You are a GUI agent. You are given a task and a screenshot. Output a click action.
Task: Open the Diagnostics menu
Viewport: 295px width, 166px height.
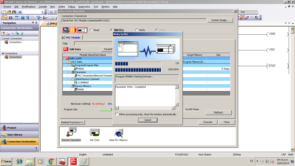tap(84, 7)
